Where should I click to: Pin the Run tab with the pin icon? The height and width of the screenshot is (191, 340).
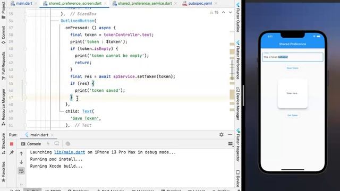coord(12,153)
